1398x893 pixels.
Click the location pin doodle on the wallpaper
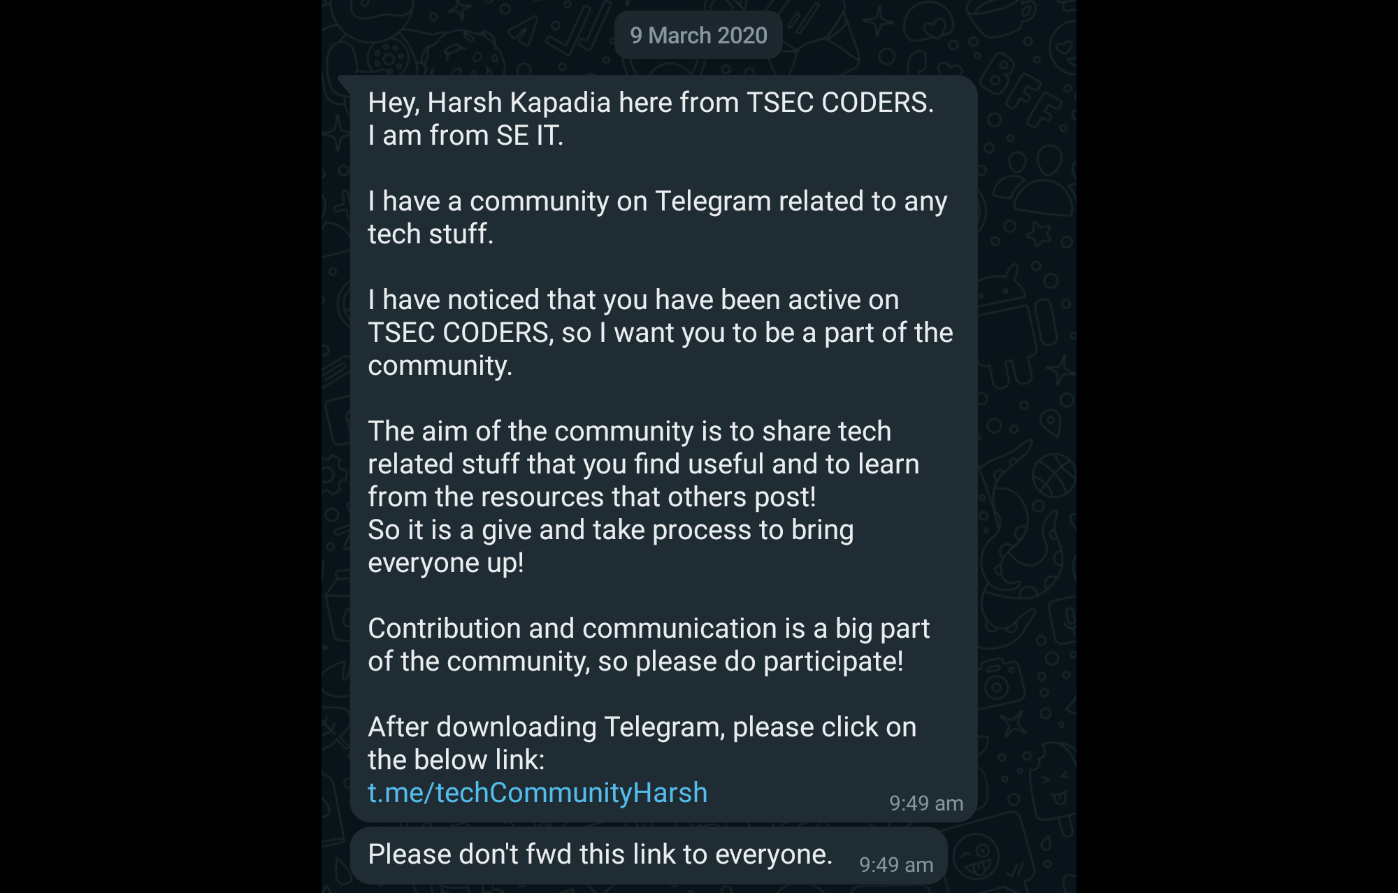pyautogui.click(x=1051, y=422)
